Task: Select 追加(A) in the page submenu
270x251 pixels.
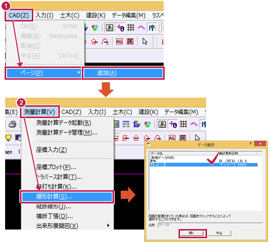Action: (123, 73)
